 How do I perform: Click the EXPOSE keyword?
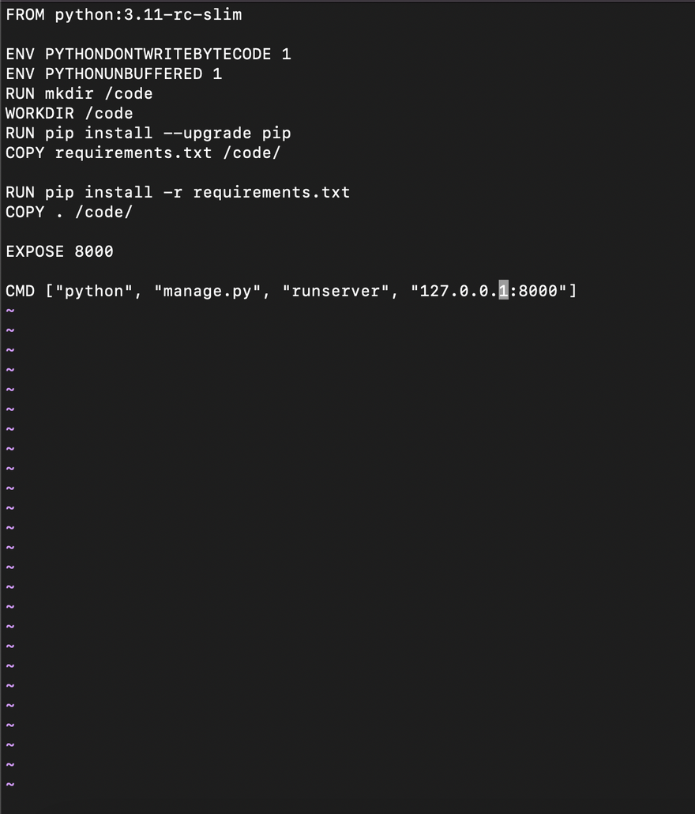coord(36,251)
